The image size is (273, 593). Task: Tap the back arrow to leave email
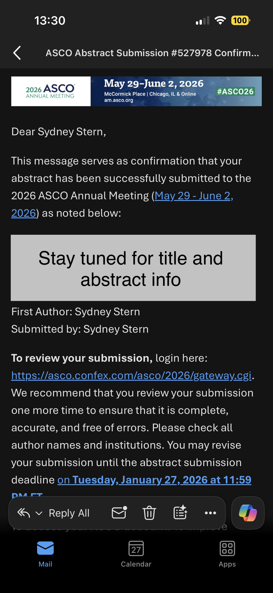[x=17, y=53]
